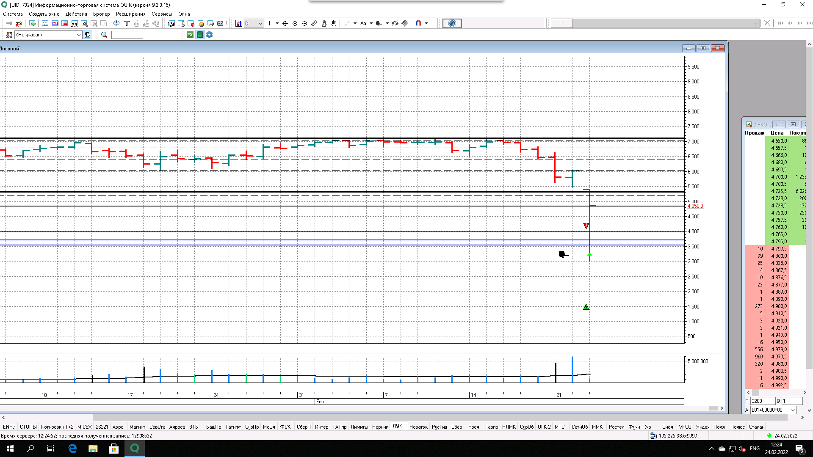Click the price field P input
The width and height of the screenshot is (813, 457).
coord(762,401)
